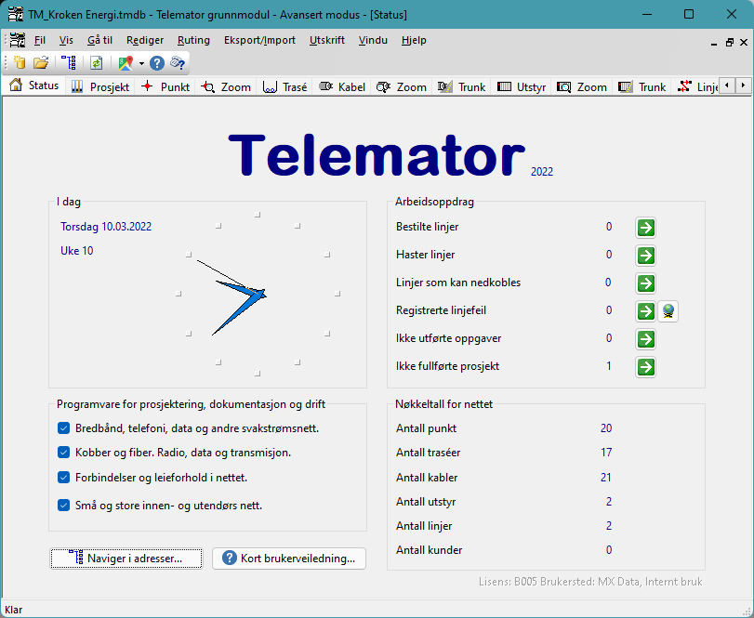Minimize the inner Status child window
The width and height of the screenshot is (754, 618).
(714, 43)
